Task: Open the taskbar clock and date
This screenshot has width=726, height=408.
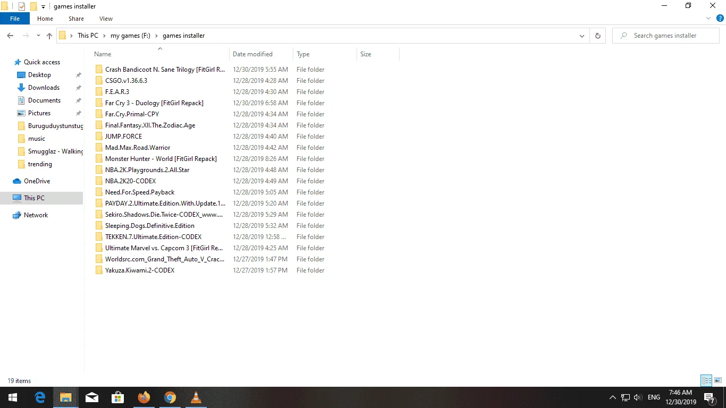Action: coord(680,397)
